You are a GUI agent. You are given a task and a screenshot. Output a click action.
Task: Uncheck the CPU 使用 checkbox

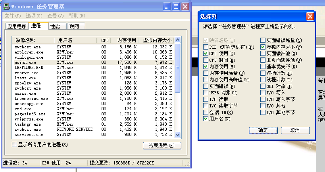tap(206, 54)
